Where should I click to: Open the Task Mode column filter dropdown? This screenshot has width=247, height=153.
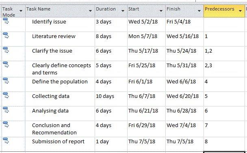pyautogui.click(x=21, y=11)
